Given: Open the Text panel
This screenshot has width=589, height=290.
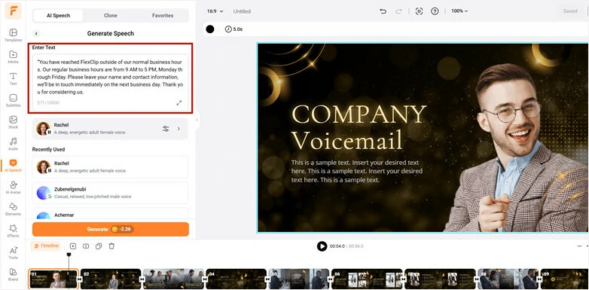Looking at the screenshot, I should tap(13, 78).
